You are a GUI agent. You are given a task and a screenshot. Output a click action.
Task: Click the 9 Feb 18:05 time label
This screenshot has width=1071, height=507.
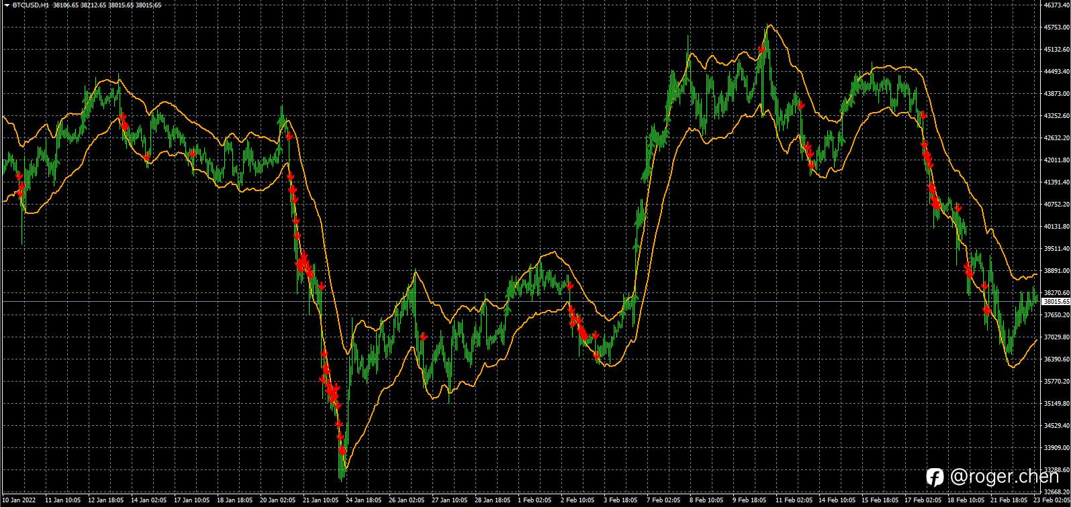pyautogui.click(x=750, y=500)
